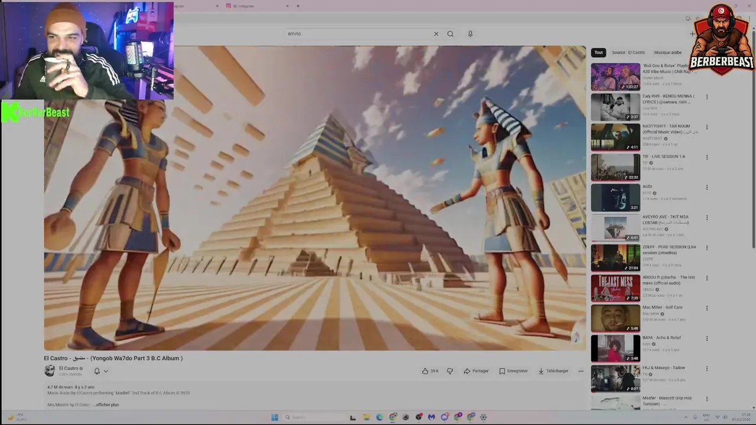Open options menu for Caly RH9 video
Screen dimensions: 756x425
[x=706, y=97]
